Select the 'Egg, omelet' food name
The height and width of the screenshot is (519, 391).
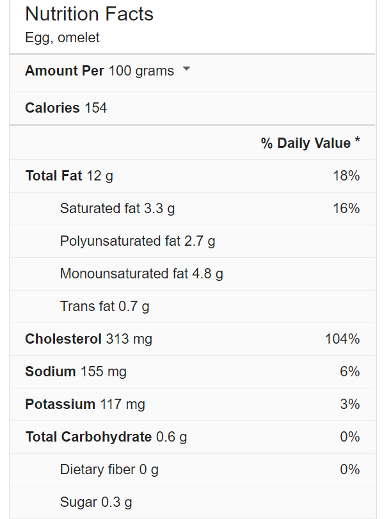tap(63, 38)
